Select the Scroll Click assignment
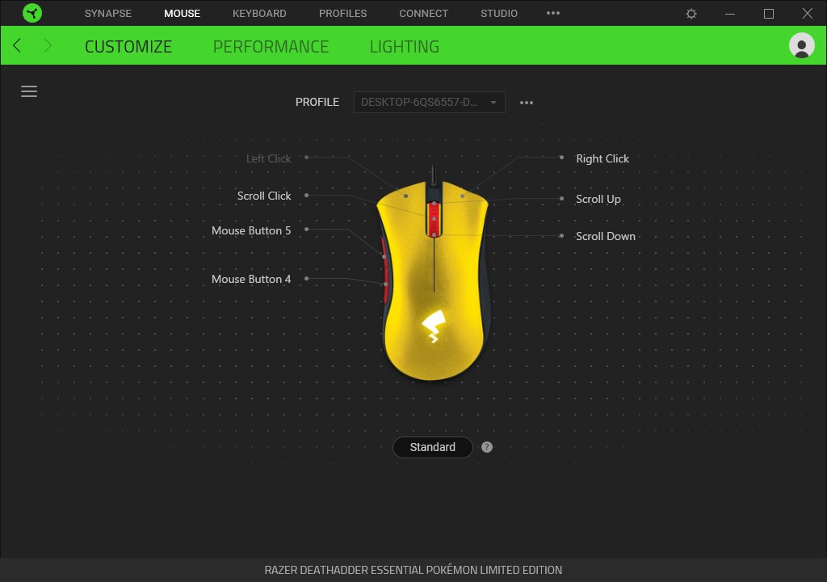 (264, 196)
